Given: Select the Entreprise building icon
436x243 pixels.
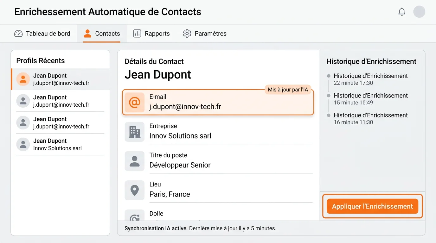Looking at the screenshot, I should coord(134,132).
